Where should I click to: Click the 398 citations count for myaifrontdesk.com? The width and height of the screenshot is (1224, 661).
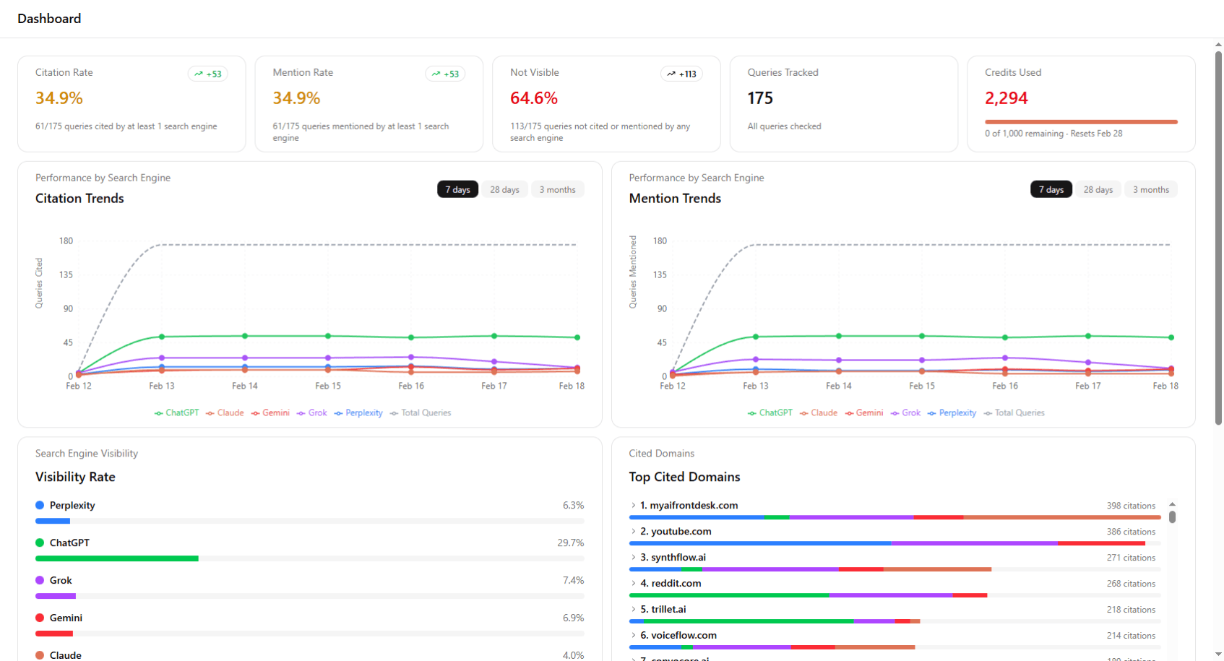tap(1131, 506)
